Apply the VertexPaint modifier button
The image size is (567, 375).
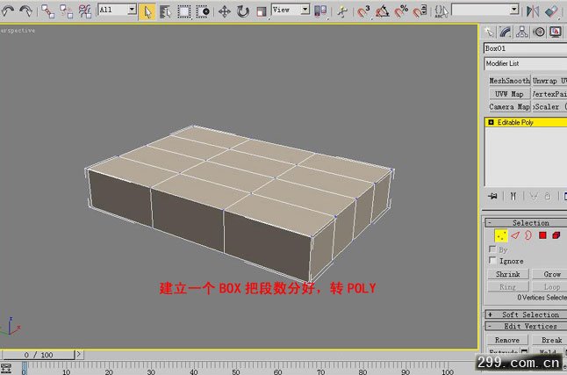549,94
